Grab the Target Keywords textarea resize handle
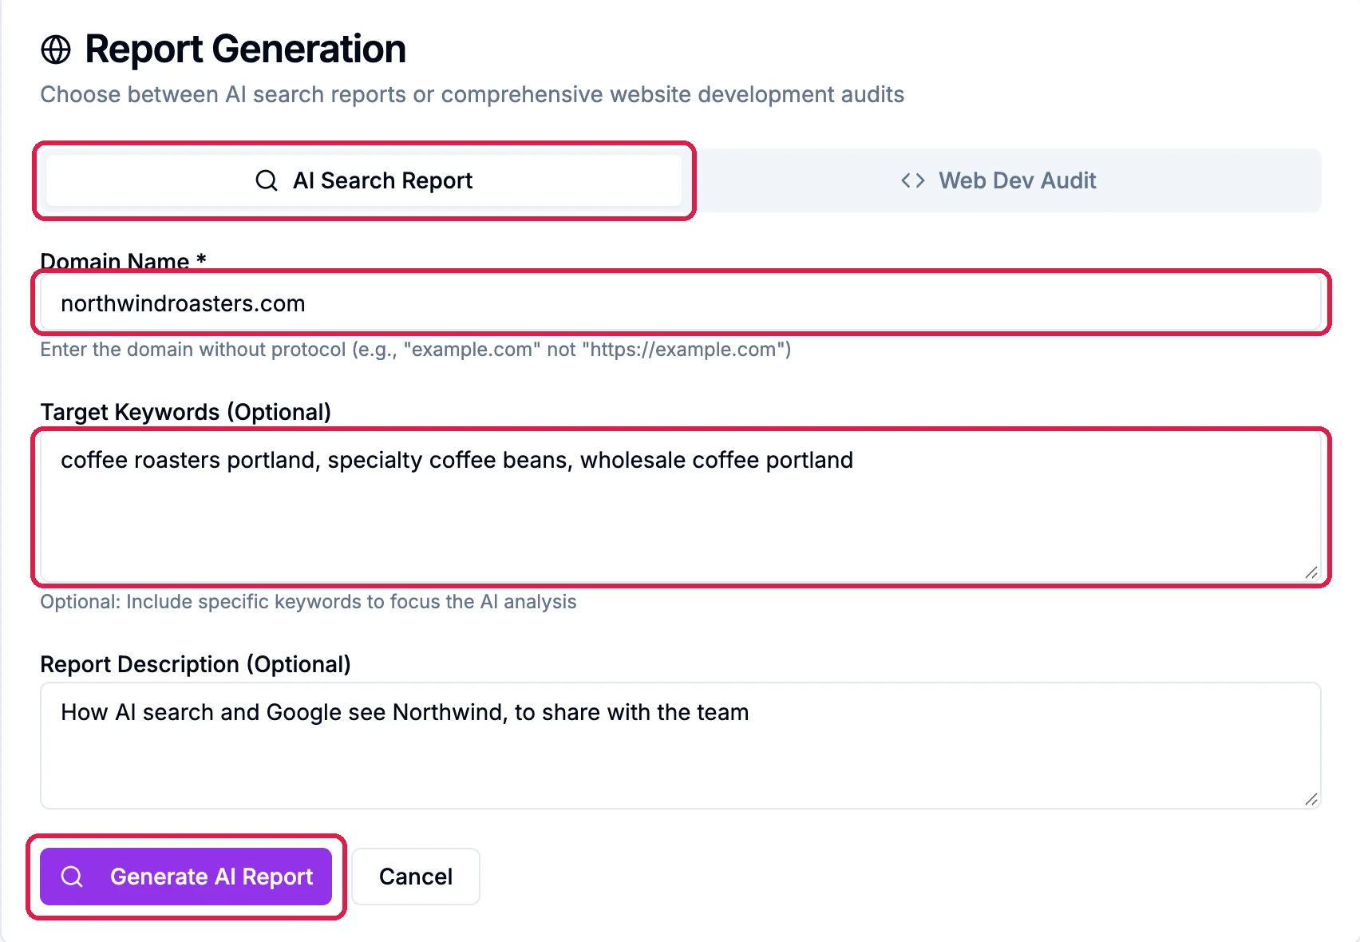 [x=1311, y=572]
